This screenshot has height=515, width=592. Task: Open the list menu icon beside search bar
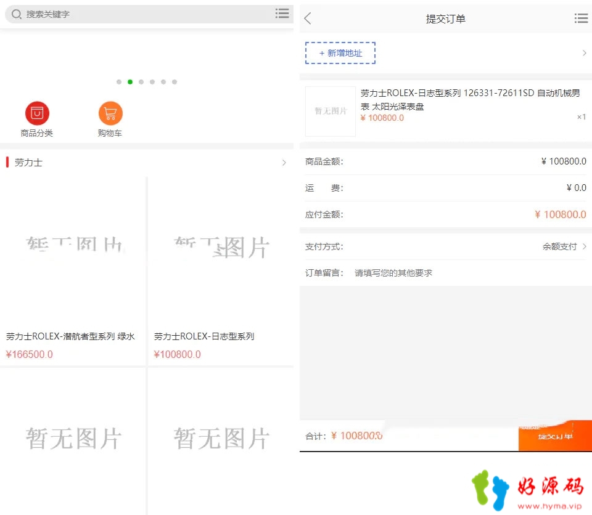pyautogui.click(x=282, y=13)
